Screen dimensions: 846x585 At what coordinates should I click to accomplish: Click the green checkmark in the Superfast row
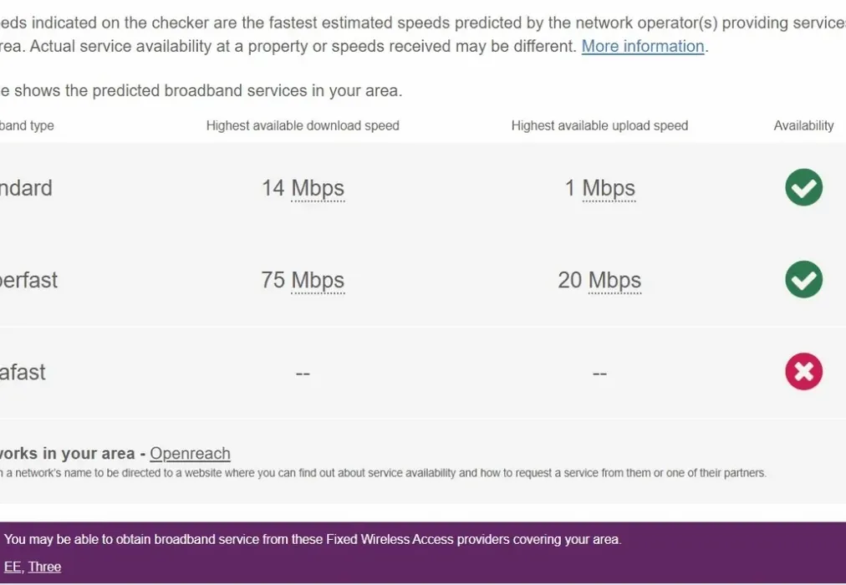803,279
